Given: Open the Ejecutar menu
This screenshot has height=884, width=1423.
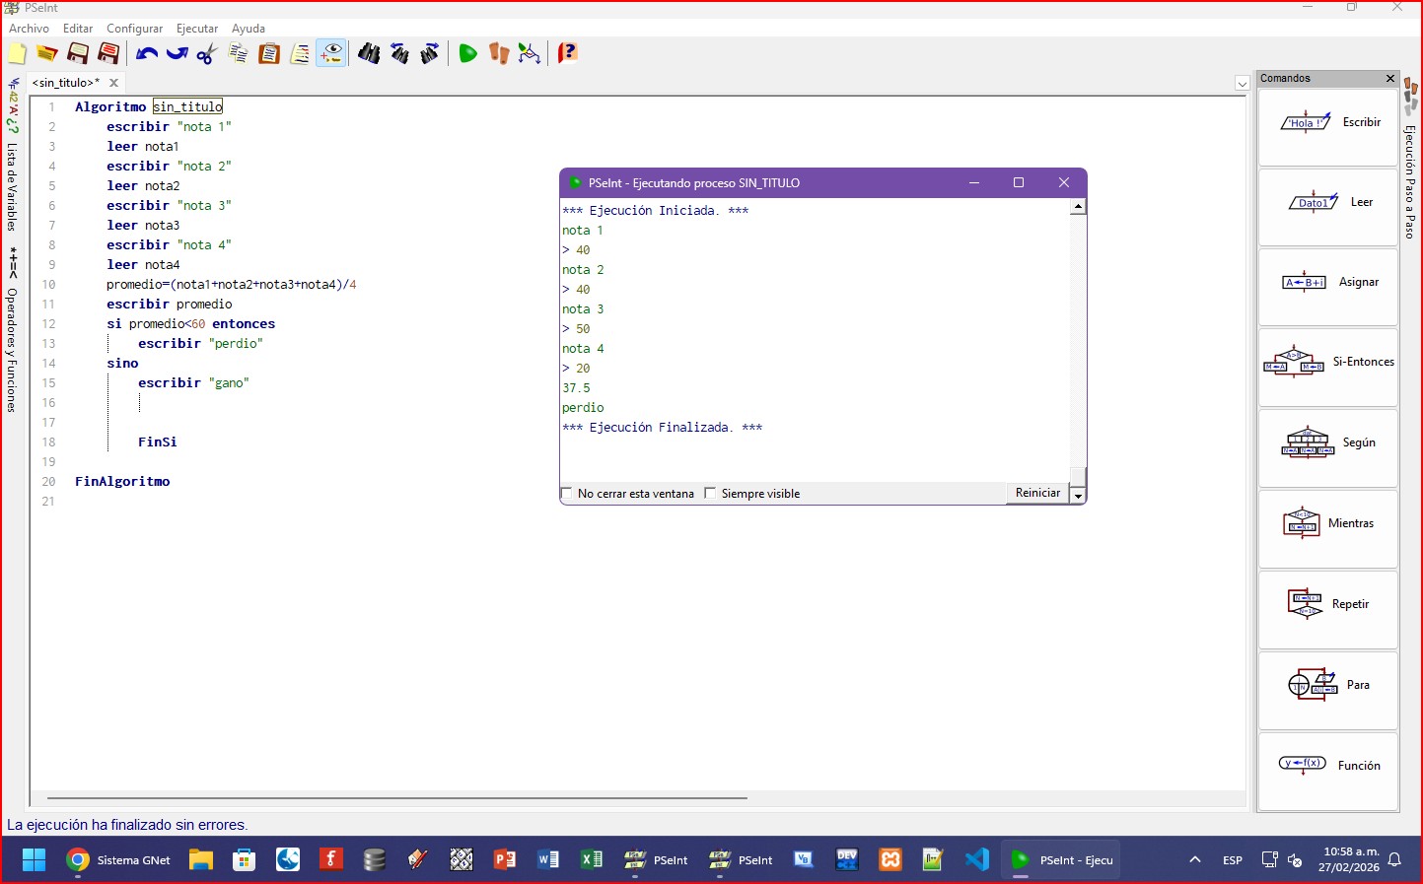Looking at the screenshot, I should 197,29.
